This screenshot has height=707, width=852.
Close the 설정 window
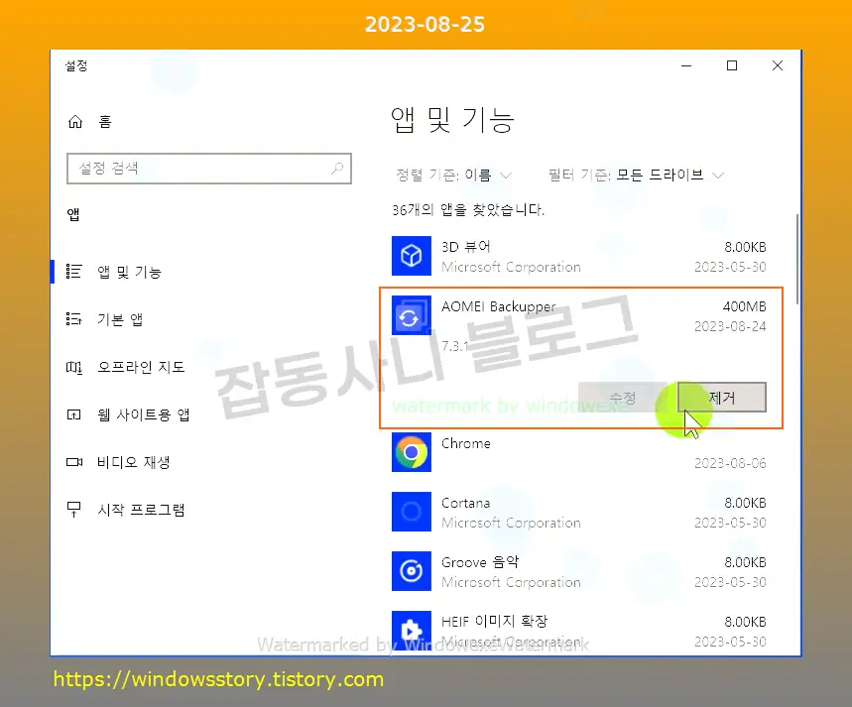[x=778, y=65]
